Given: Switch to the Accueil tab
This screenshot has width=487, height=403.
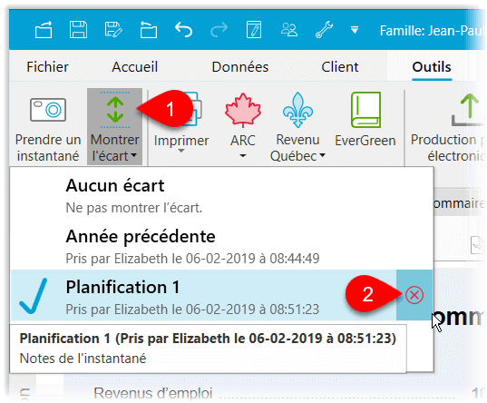Looking at the screenshot, I should (x=135, y=67).
